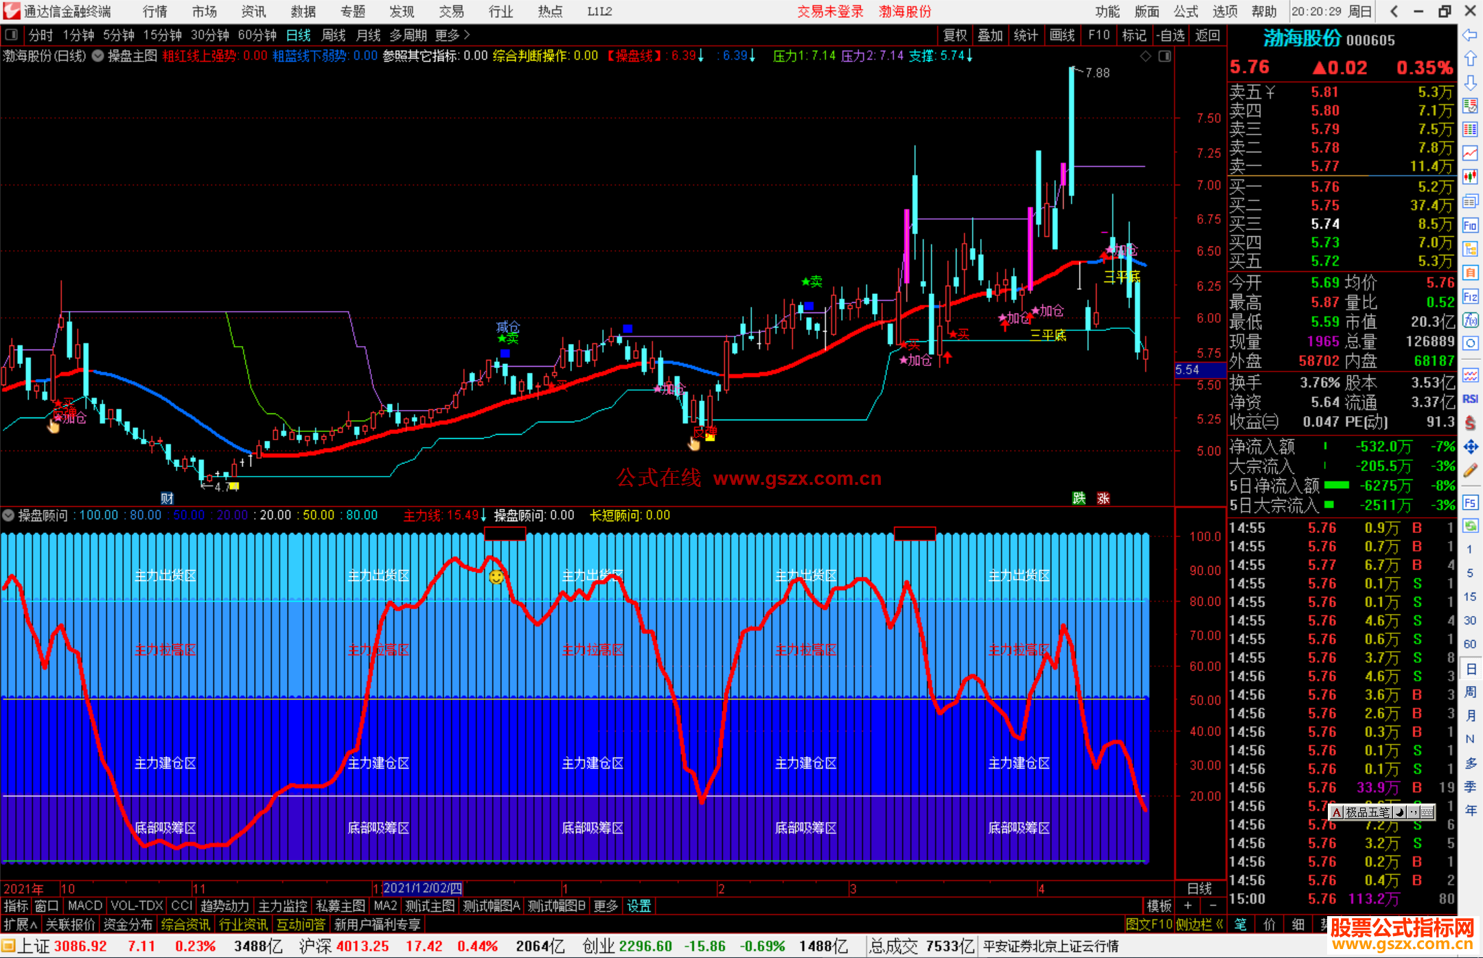This screenshot has height=958, width=1483.
Task: Click the plus zoom button beside 模板
Action: click(1188, 906)
